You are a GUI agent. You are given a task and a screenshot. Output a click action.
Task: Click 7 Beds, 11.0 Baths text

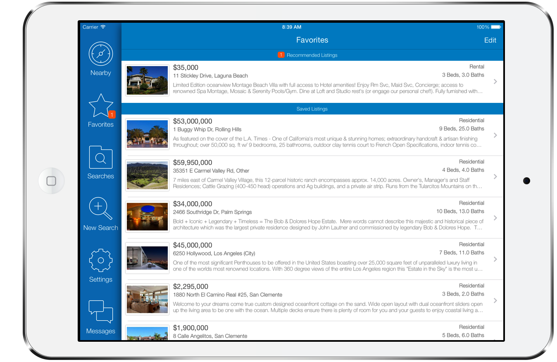pos(462,252)
